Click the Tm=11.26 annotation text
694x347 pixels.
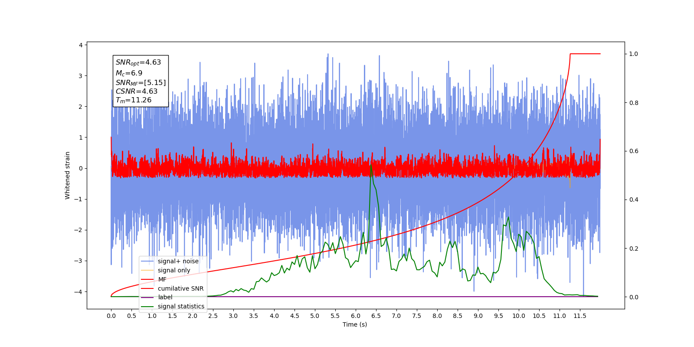click(x=134, y=100)
